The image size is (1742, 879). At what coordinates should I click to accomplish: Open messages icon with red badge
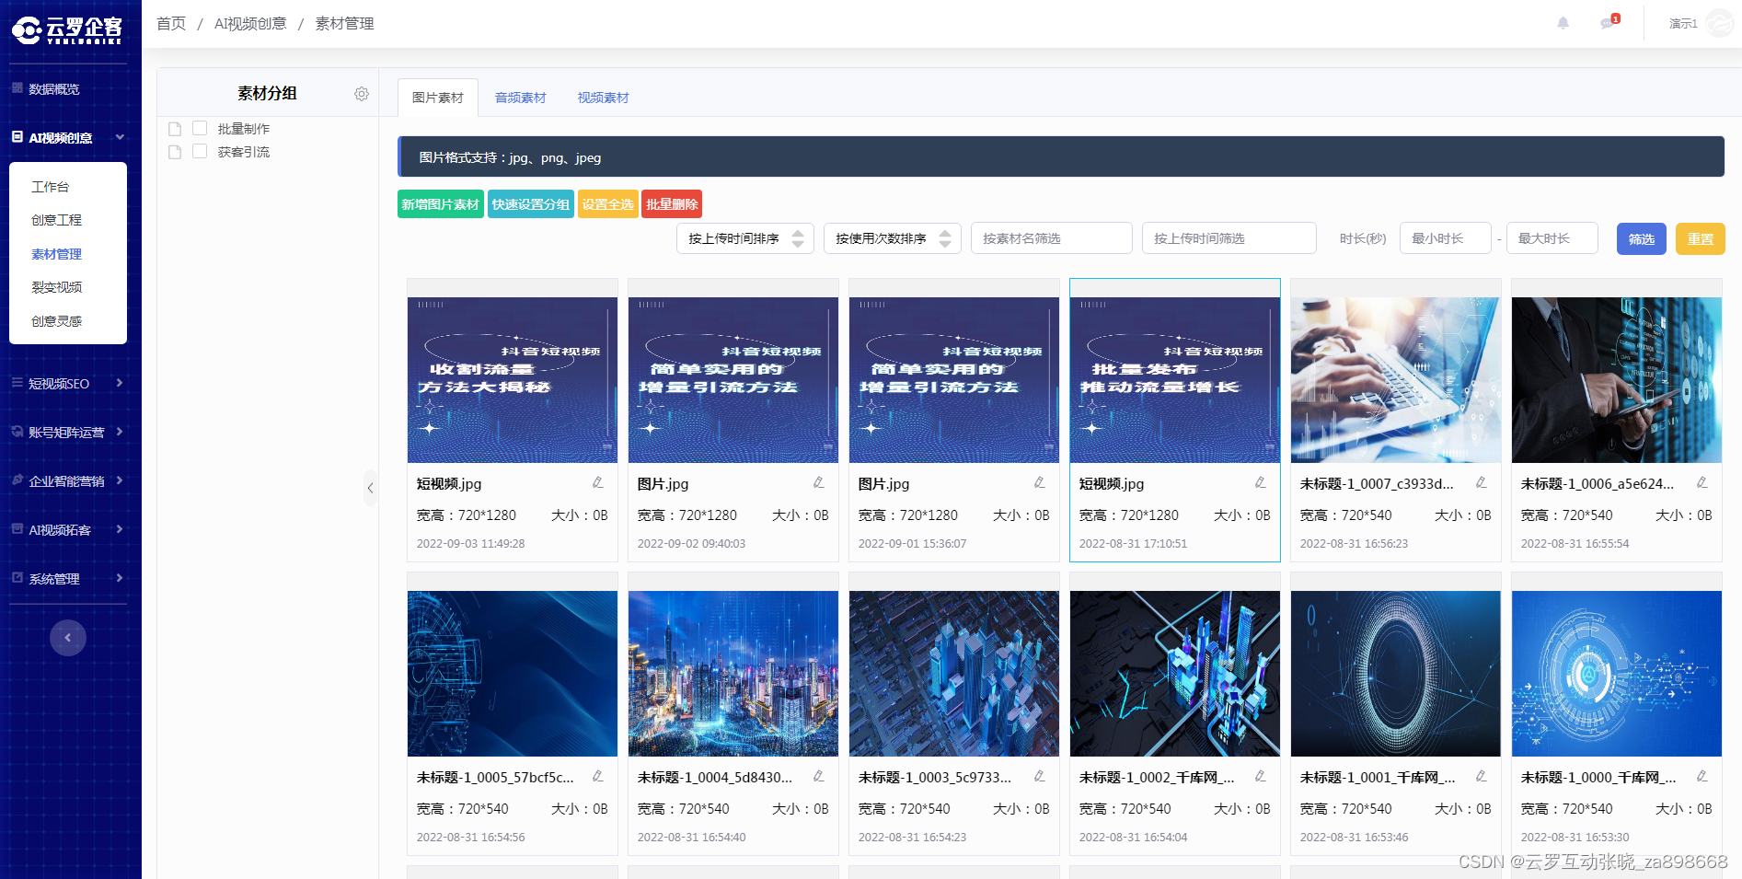(x=1608, y=23)
